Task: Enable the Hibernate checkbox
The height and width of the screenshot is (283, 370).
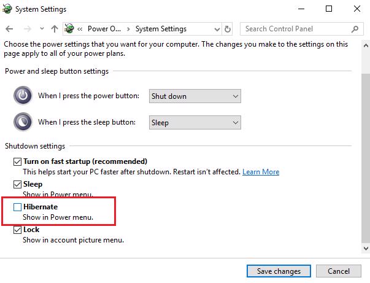Action: (17, 207)
